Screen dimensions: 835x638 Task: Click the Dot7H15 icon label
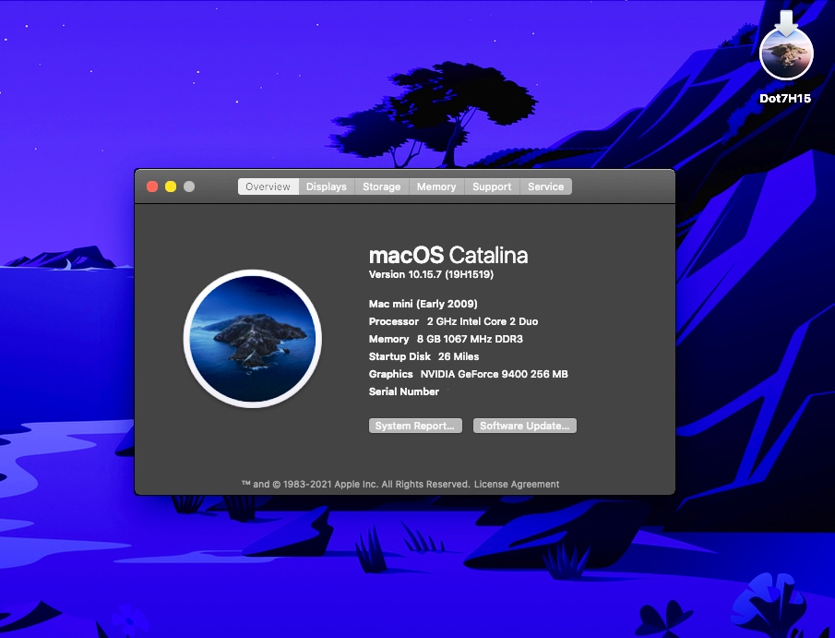(x=785, y=98)
